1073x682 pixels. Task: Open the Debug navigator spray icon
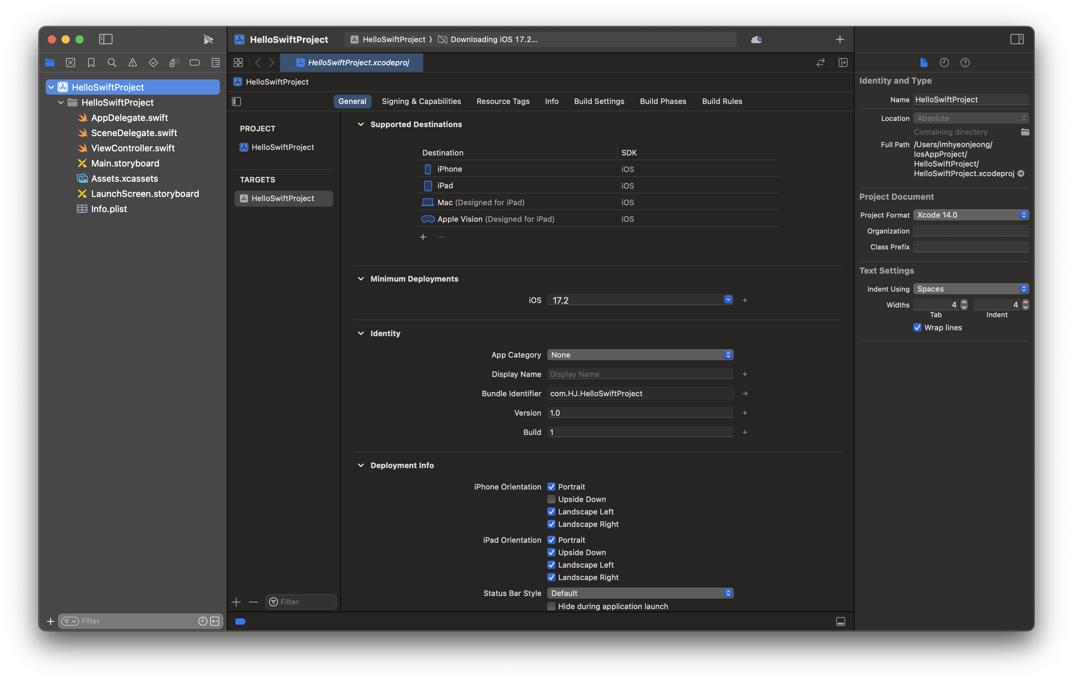point(174,63)
